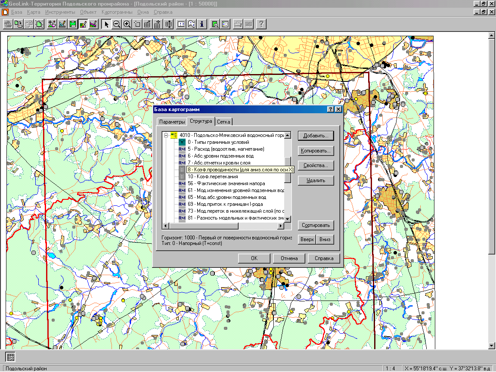496x372 pixels.
Task: Move item up with Вверх button
Action: pyautogui.click(x=307, y=239)
